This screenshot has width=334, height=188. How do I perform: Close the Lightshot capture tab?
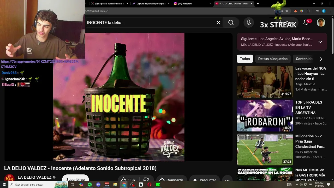click(169, 4)
